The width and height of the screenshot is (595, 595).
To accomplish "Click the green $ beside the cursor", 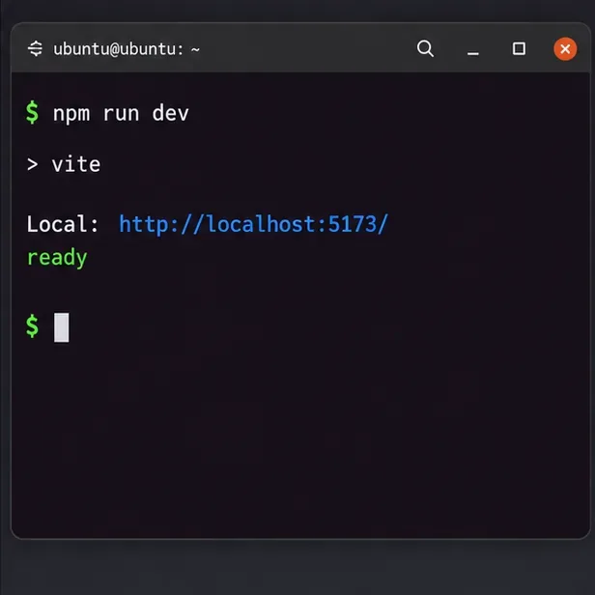I will point(32,326).
